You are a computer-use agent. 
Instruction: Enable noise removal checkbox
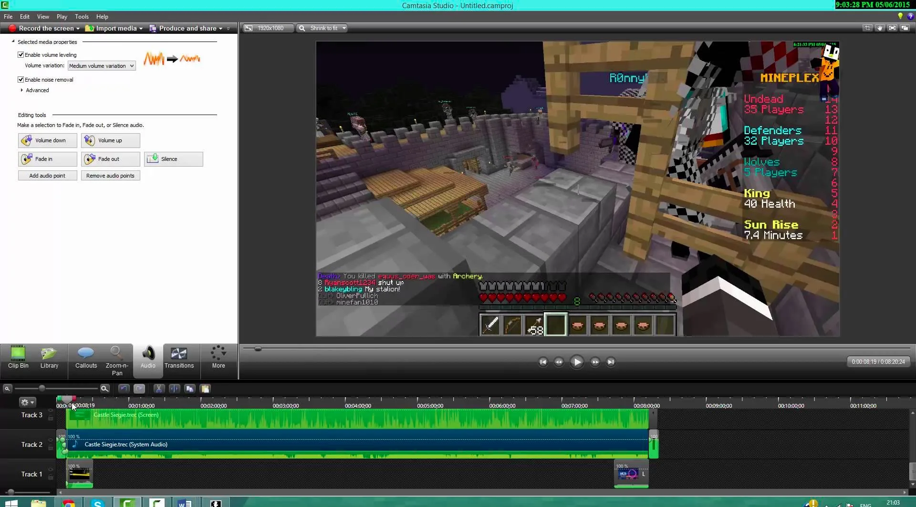click(21, 79)
